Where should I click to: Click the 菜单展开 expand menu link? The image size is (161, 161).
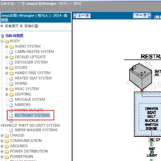12,26
